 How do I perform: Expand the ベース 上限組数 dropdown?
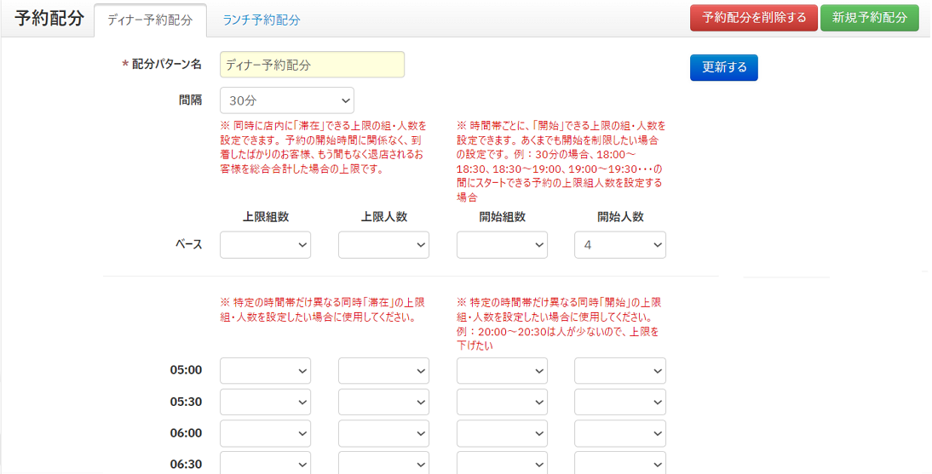click(x=265, y=245)
